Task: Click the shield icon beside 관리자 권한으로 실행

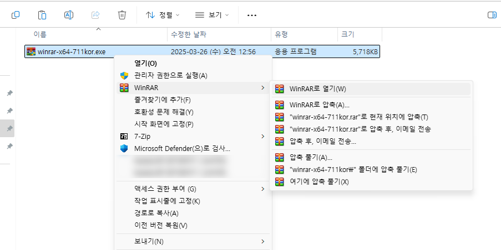Action: pos(124,75)
